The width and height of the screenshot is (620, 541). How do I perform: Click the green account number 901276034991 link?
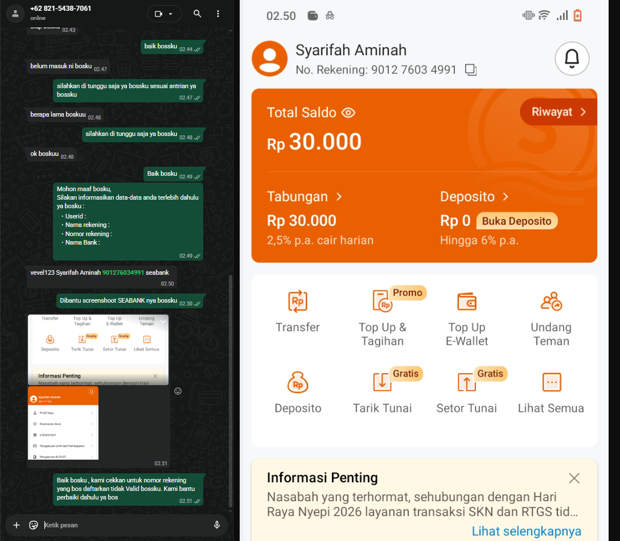(x=123, y=272)
